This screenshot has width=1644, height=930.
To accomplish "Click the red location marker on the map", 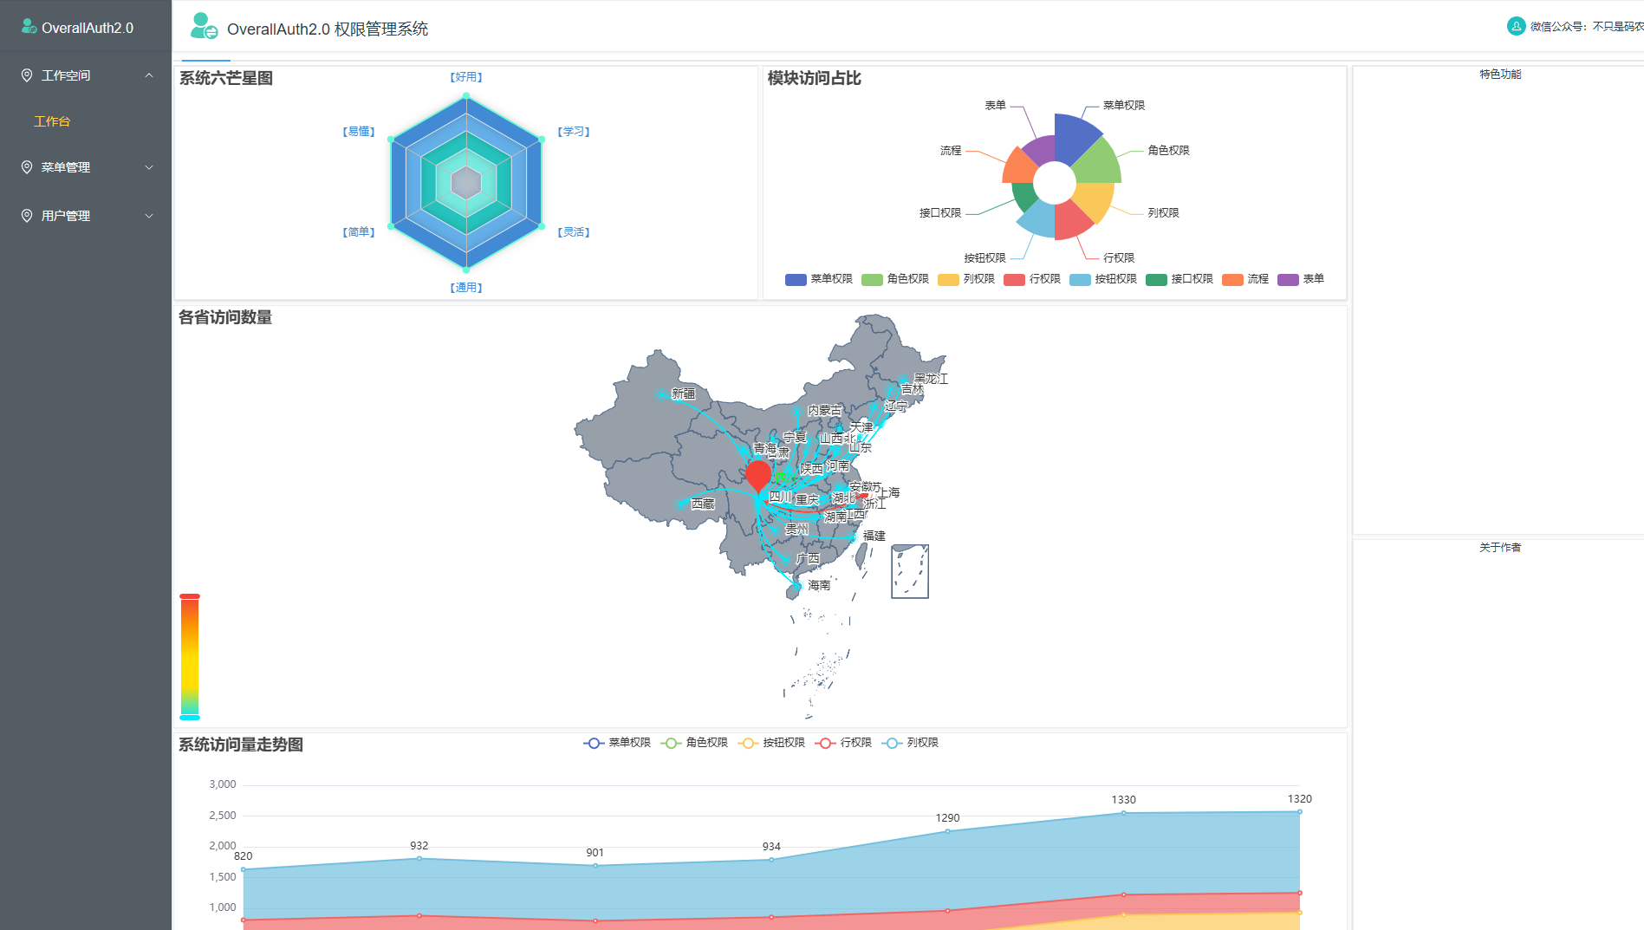I will pos(758,474).
